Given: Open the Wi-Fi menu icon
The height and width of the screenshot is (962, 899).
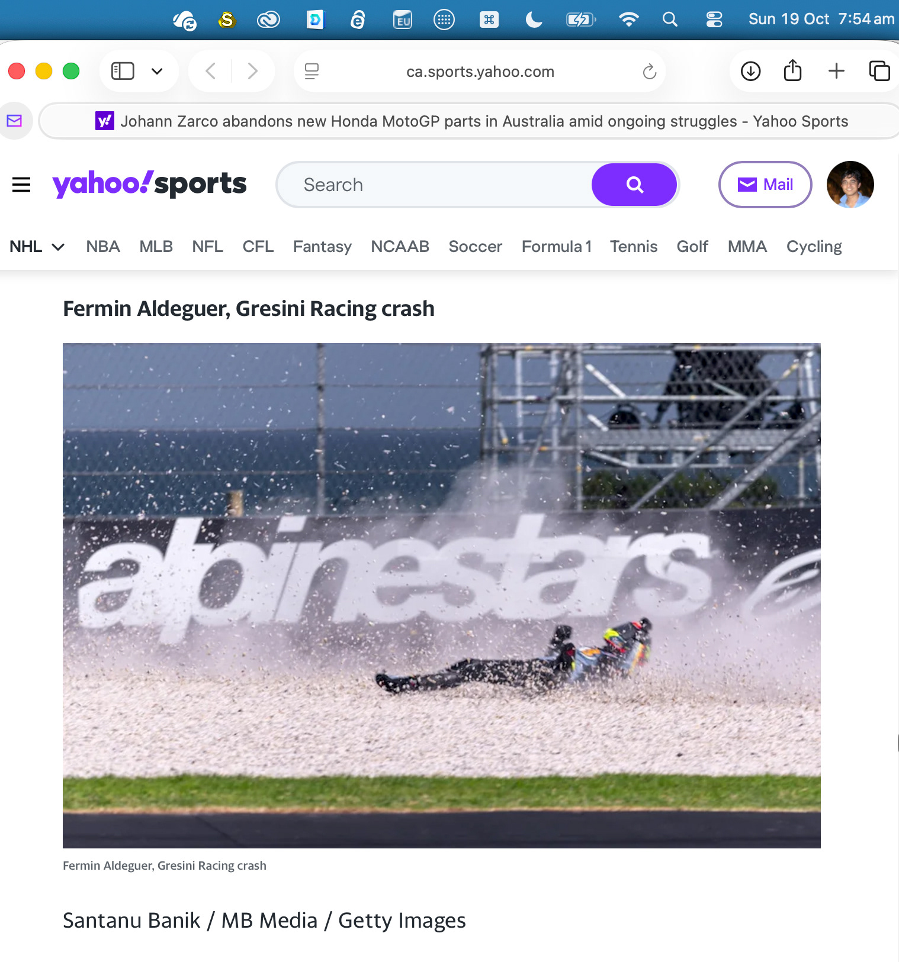Looking at the screenshot, I should point(628,20).
